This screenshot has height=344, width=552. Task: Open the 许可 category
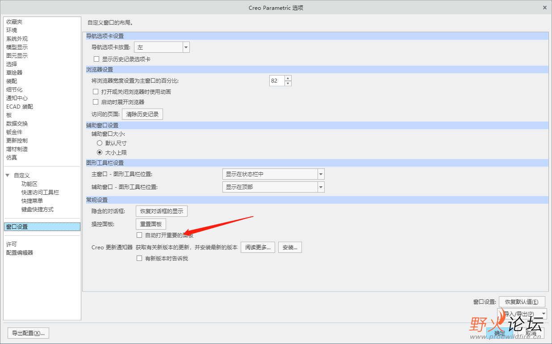[12, 244]
